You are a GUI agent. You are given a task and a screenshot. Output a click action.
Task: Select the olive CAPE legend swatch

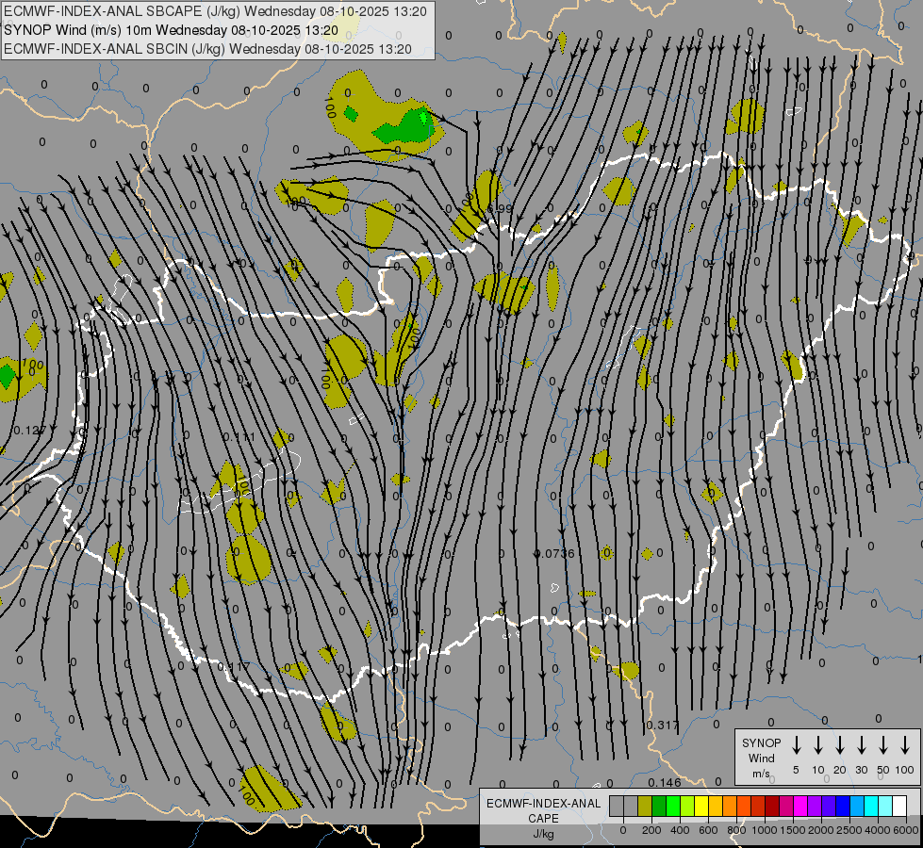[x=645, y=806]
